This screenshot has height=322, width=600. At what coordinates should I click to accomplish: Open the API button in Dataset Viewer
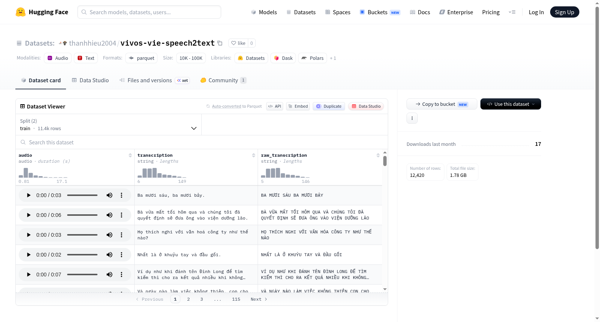[x=274, y=106]
